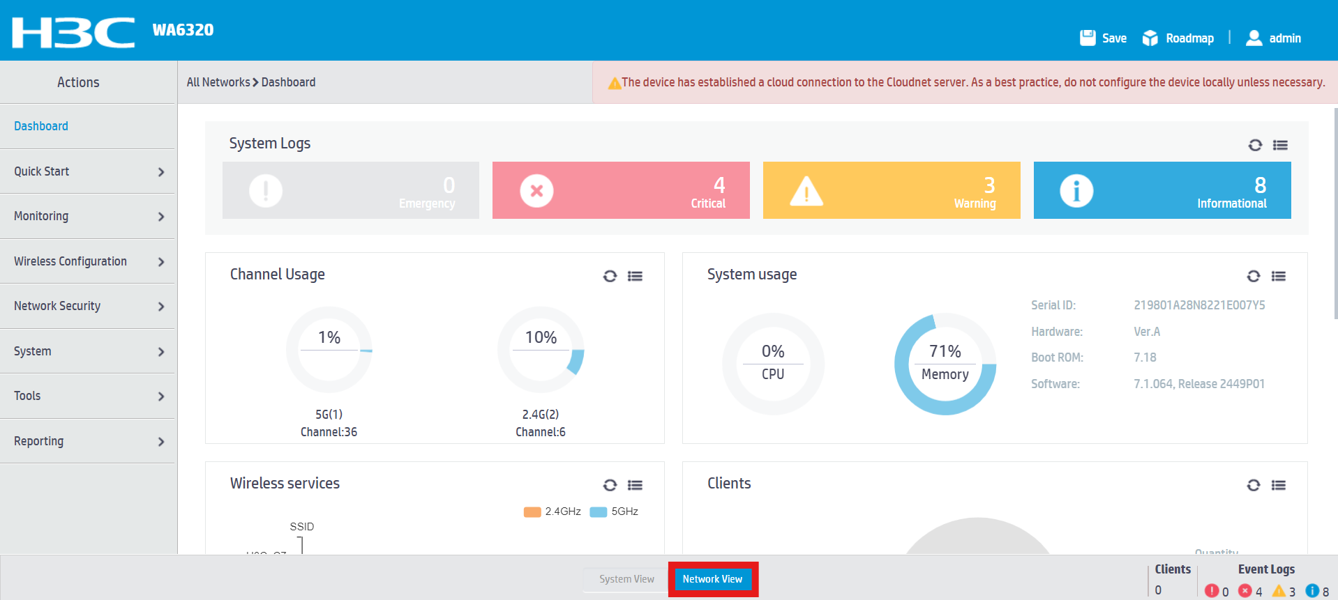Open the System Logs list menu icon

coord(1280,145)
